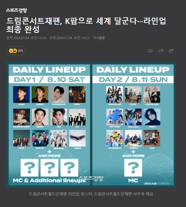Click the TWS group photo
This screenshot has height=207, width=186.
[x=152, y=138]
